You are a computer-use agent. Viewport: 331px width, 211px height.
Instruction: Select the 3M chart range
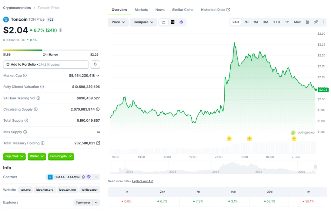pos(265,22)
